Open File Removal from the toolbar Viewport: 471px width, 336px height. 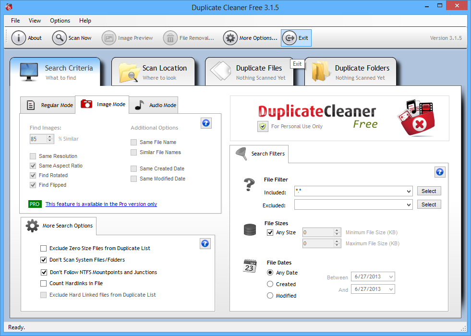click(170, 37)
